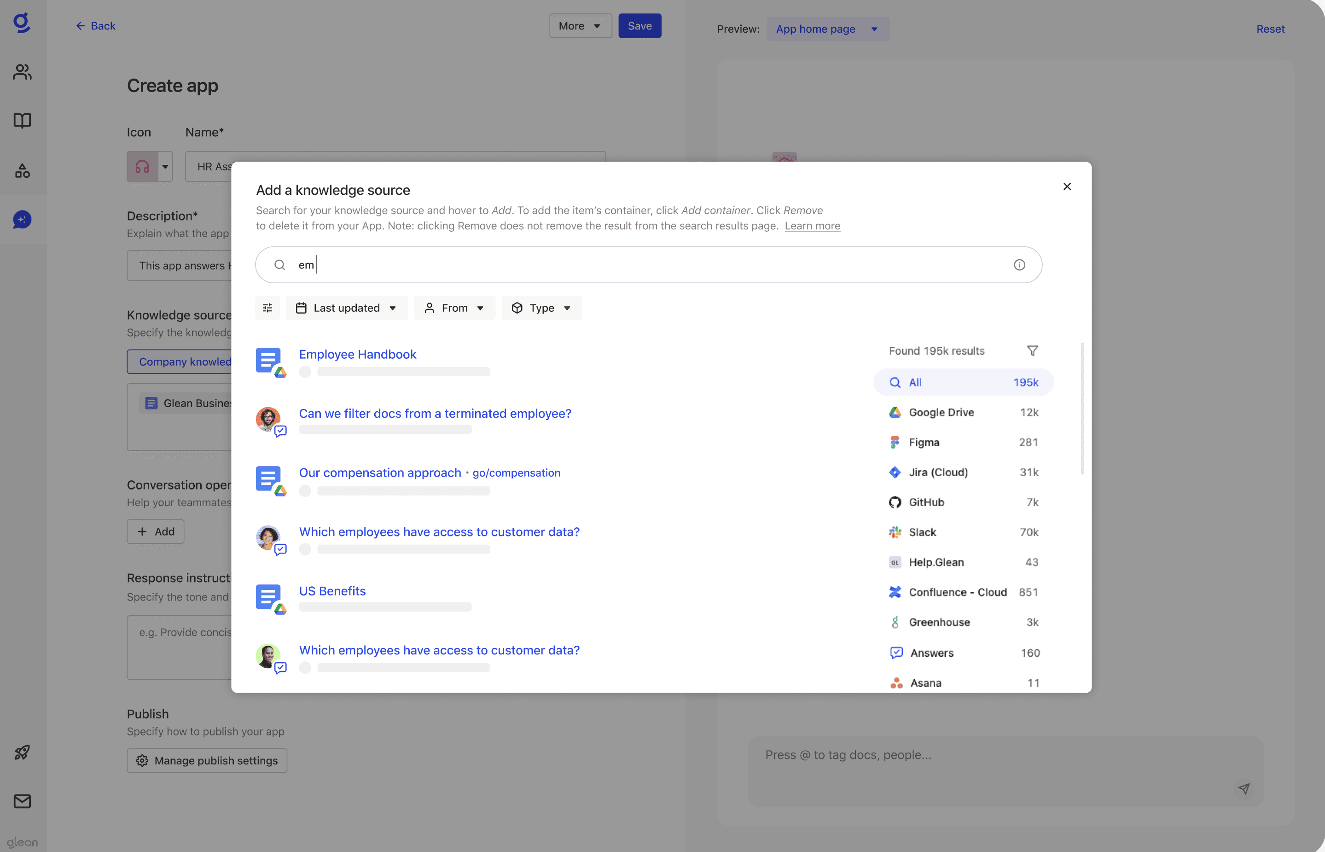
Task: Expand the icon picker dropdown arrow
Action: click(165, 167)
